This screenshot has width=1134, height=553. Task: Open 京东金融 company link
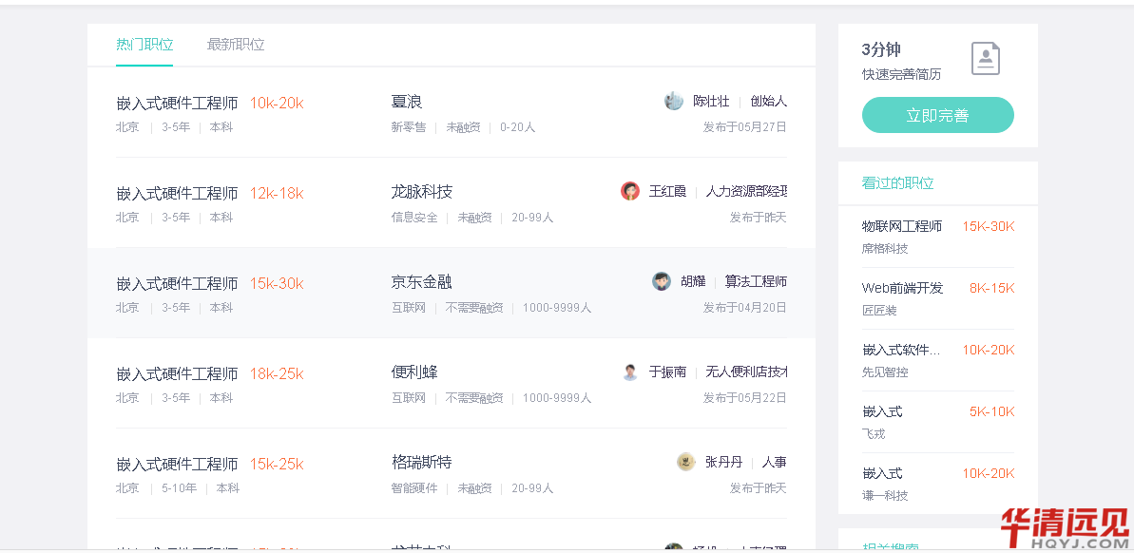tap(422, 282)
